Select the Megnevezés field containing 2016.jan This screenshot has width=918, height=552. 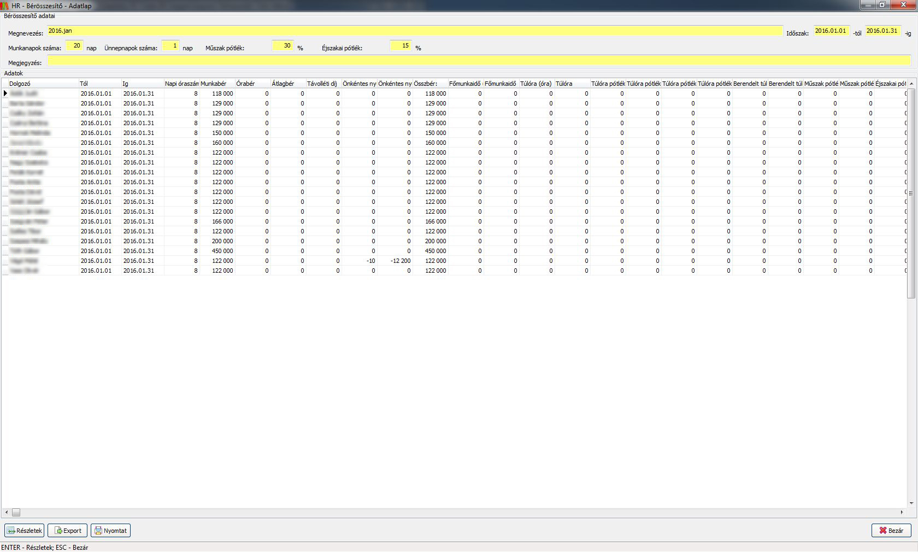click(x=414, y=31)
